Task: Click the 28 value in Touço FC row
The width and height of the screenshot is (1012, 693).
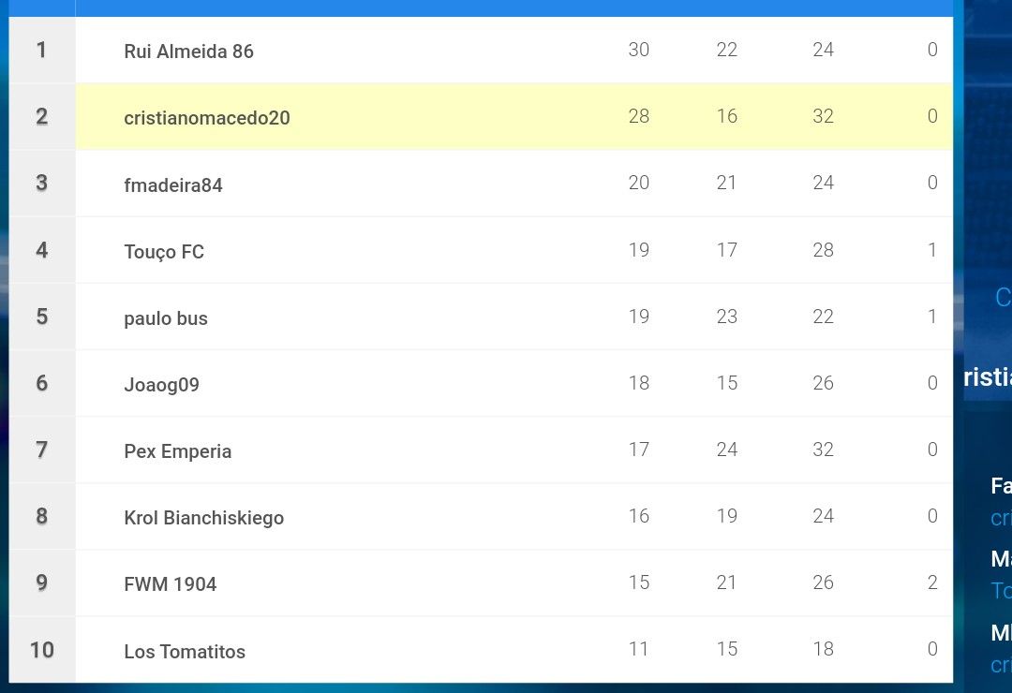Action: pos(823,250)
